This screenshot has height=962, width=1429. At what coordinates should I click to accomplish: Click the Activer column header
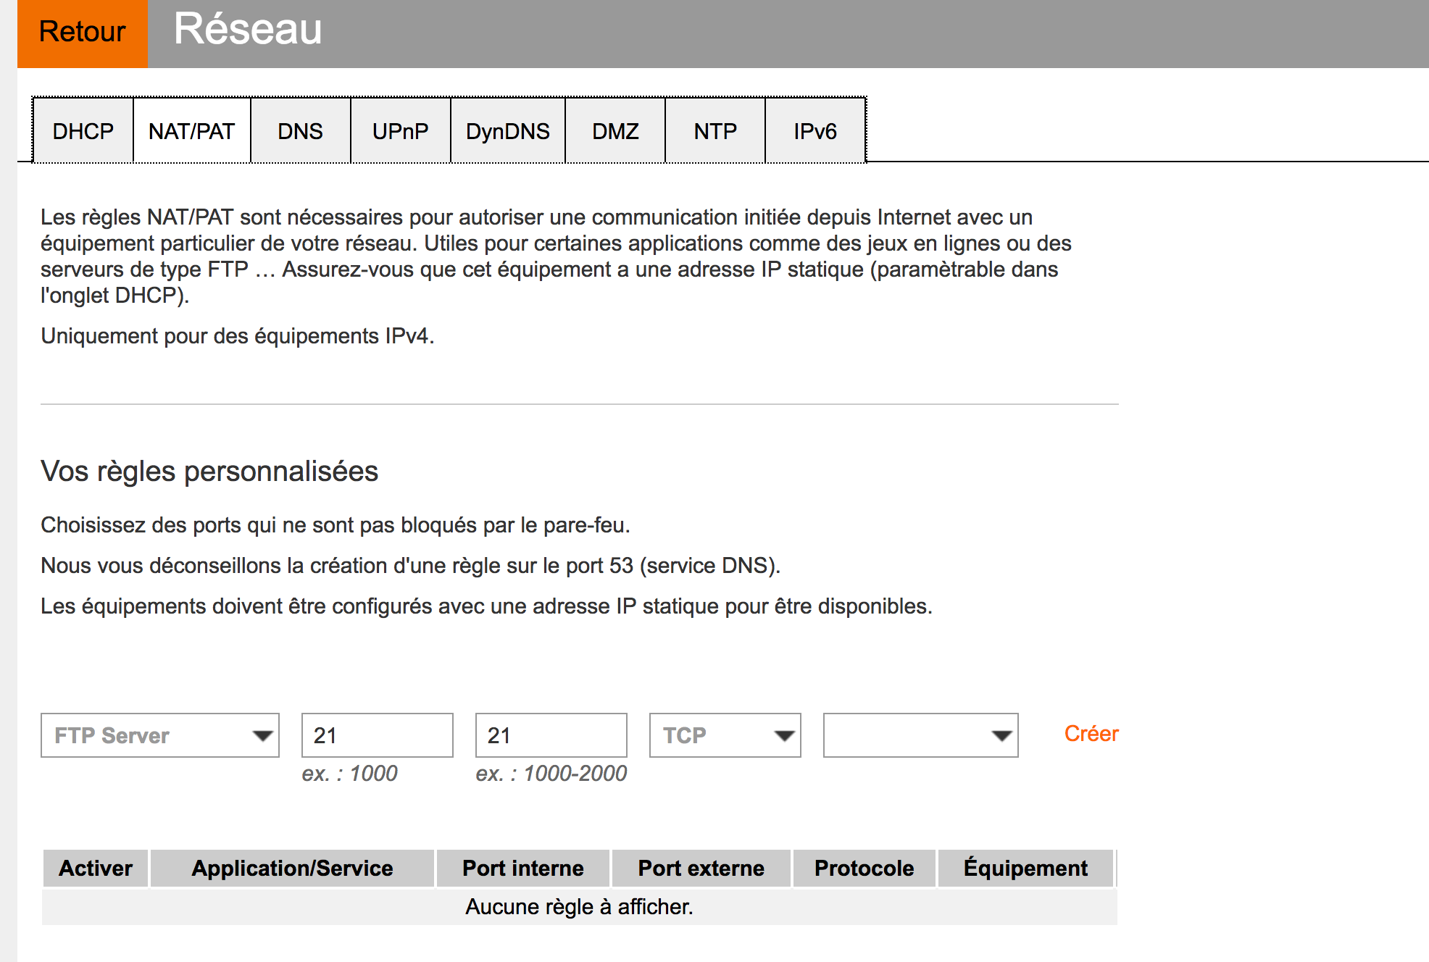[x=95, y=868]
